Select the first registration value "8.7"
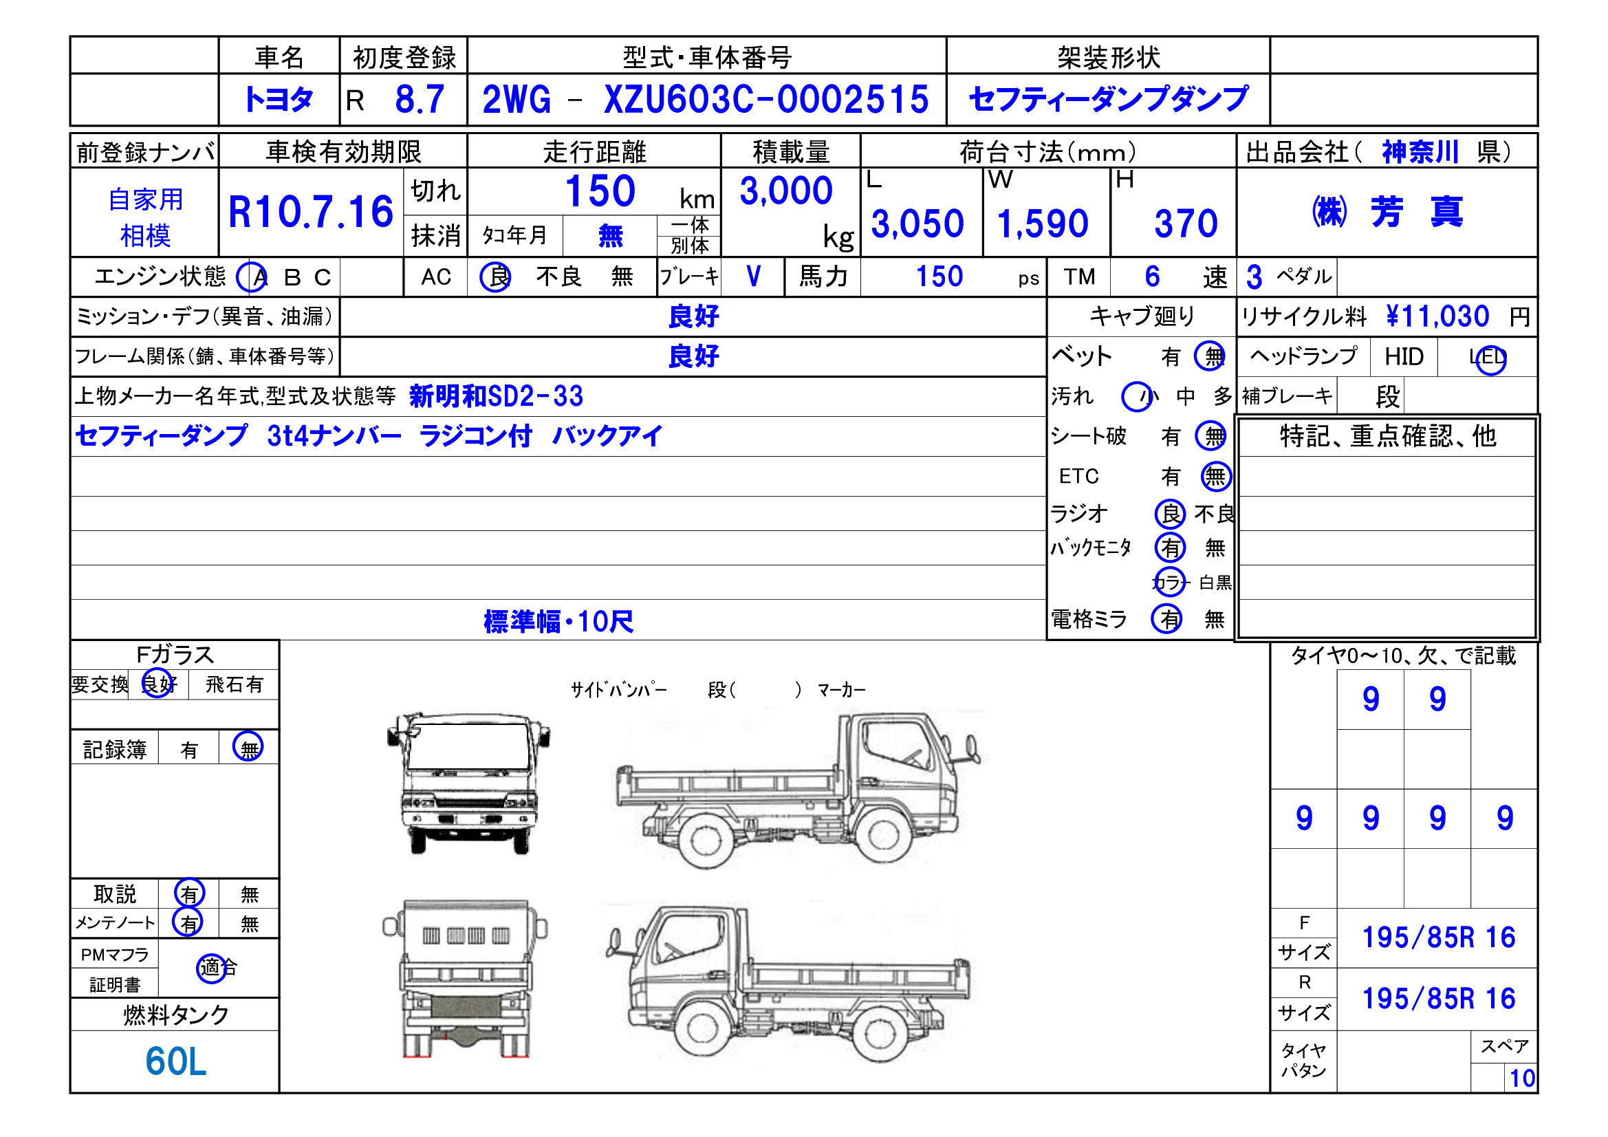Screen dimensions: 1608x1137 point(420,99)
